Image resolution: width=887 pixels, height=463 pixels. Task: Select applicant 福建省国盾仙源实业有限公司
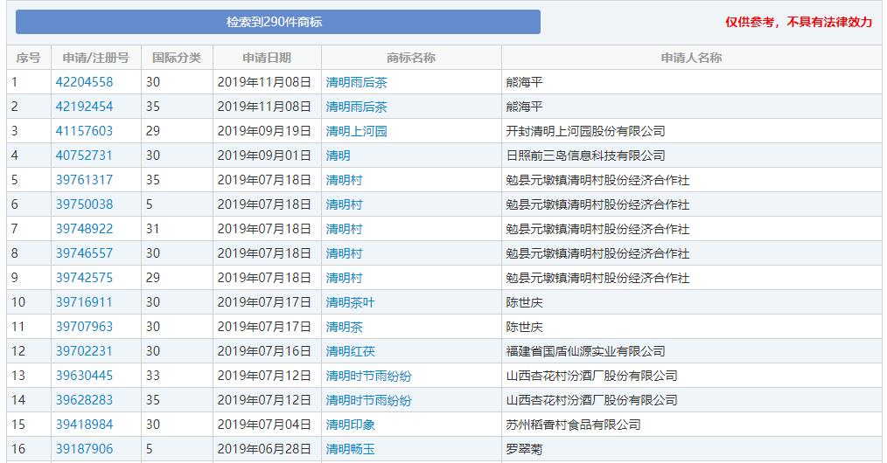[585, 351]
